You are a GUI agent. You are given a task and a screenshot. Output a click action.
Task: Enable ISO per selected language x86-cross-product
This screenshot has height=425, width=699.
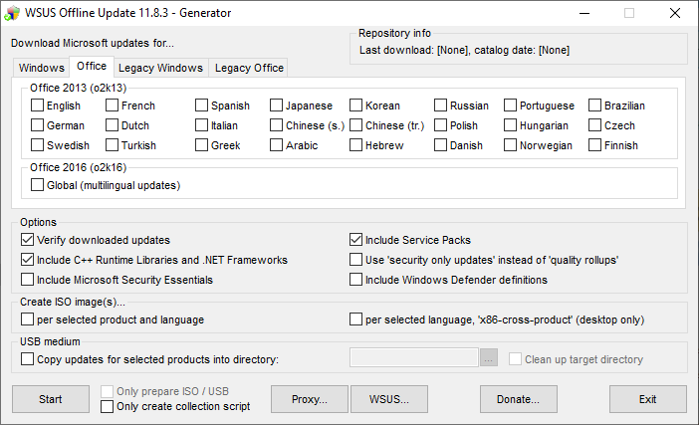pos(355,319)
